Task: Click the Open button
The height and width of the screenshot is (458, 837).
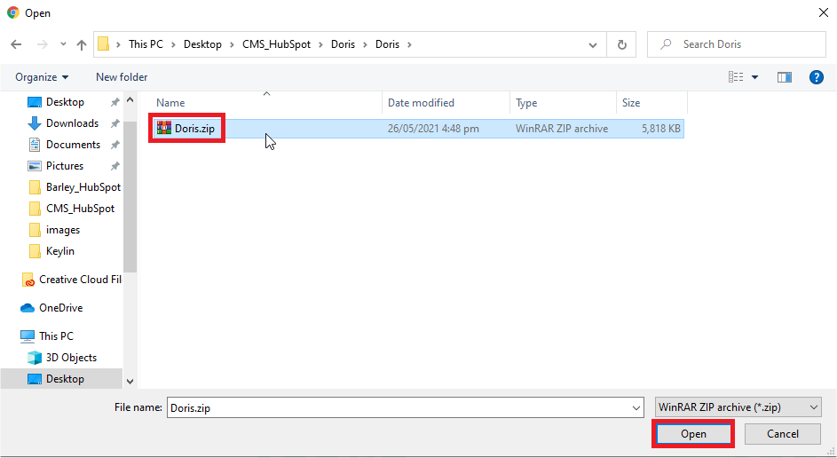Action: click(693, 434)
